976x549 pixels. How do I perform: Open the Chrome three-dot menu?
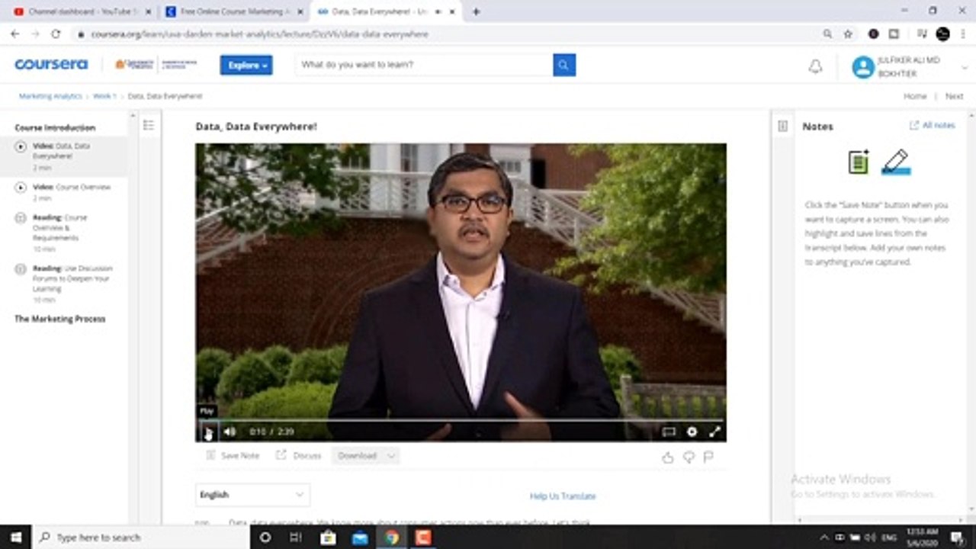click(x=965, y=34)
